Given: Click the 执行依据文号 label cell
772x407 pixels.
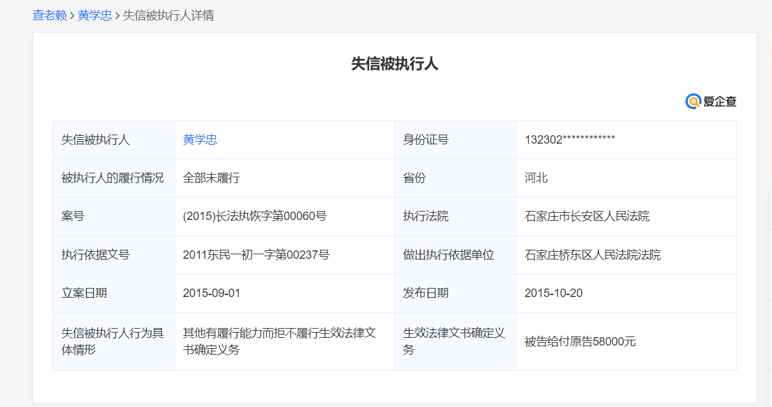Looking at the screenshot, I should coord(114,254).
